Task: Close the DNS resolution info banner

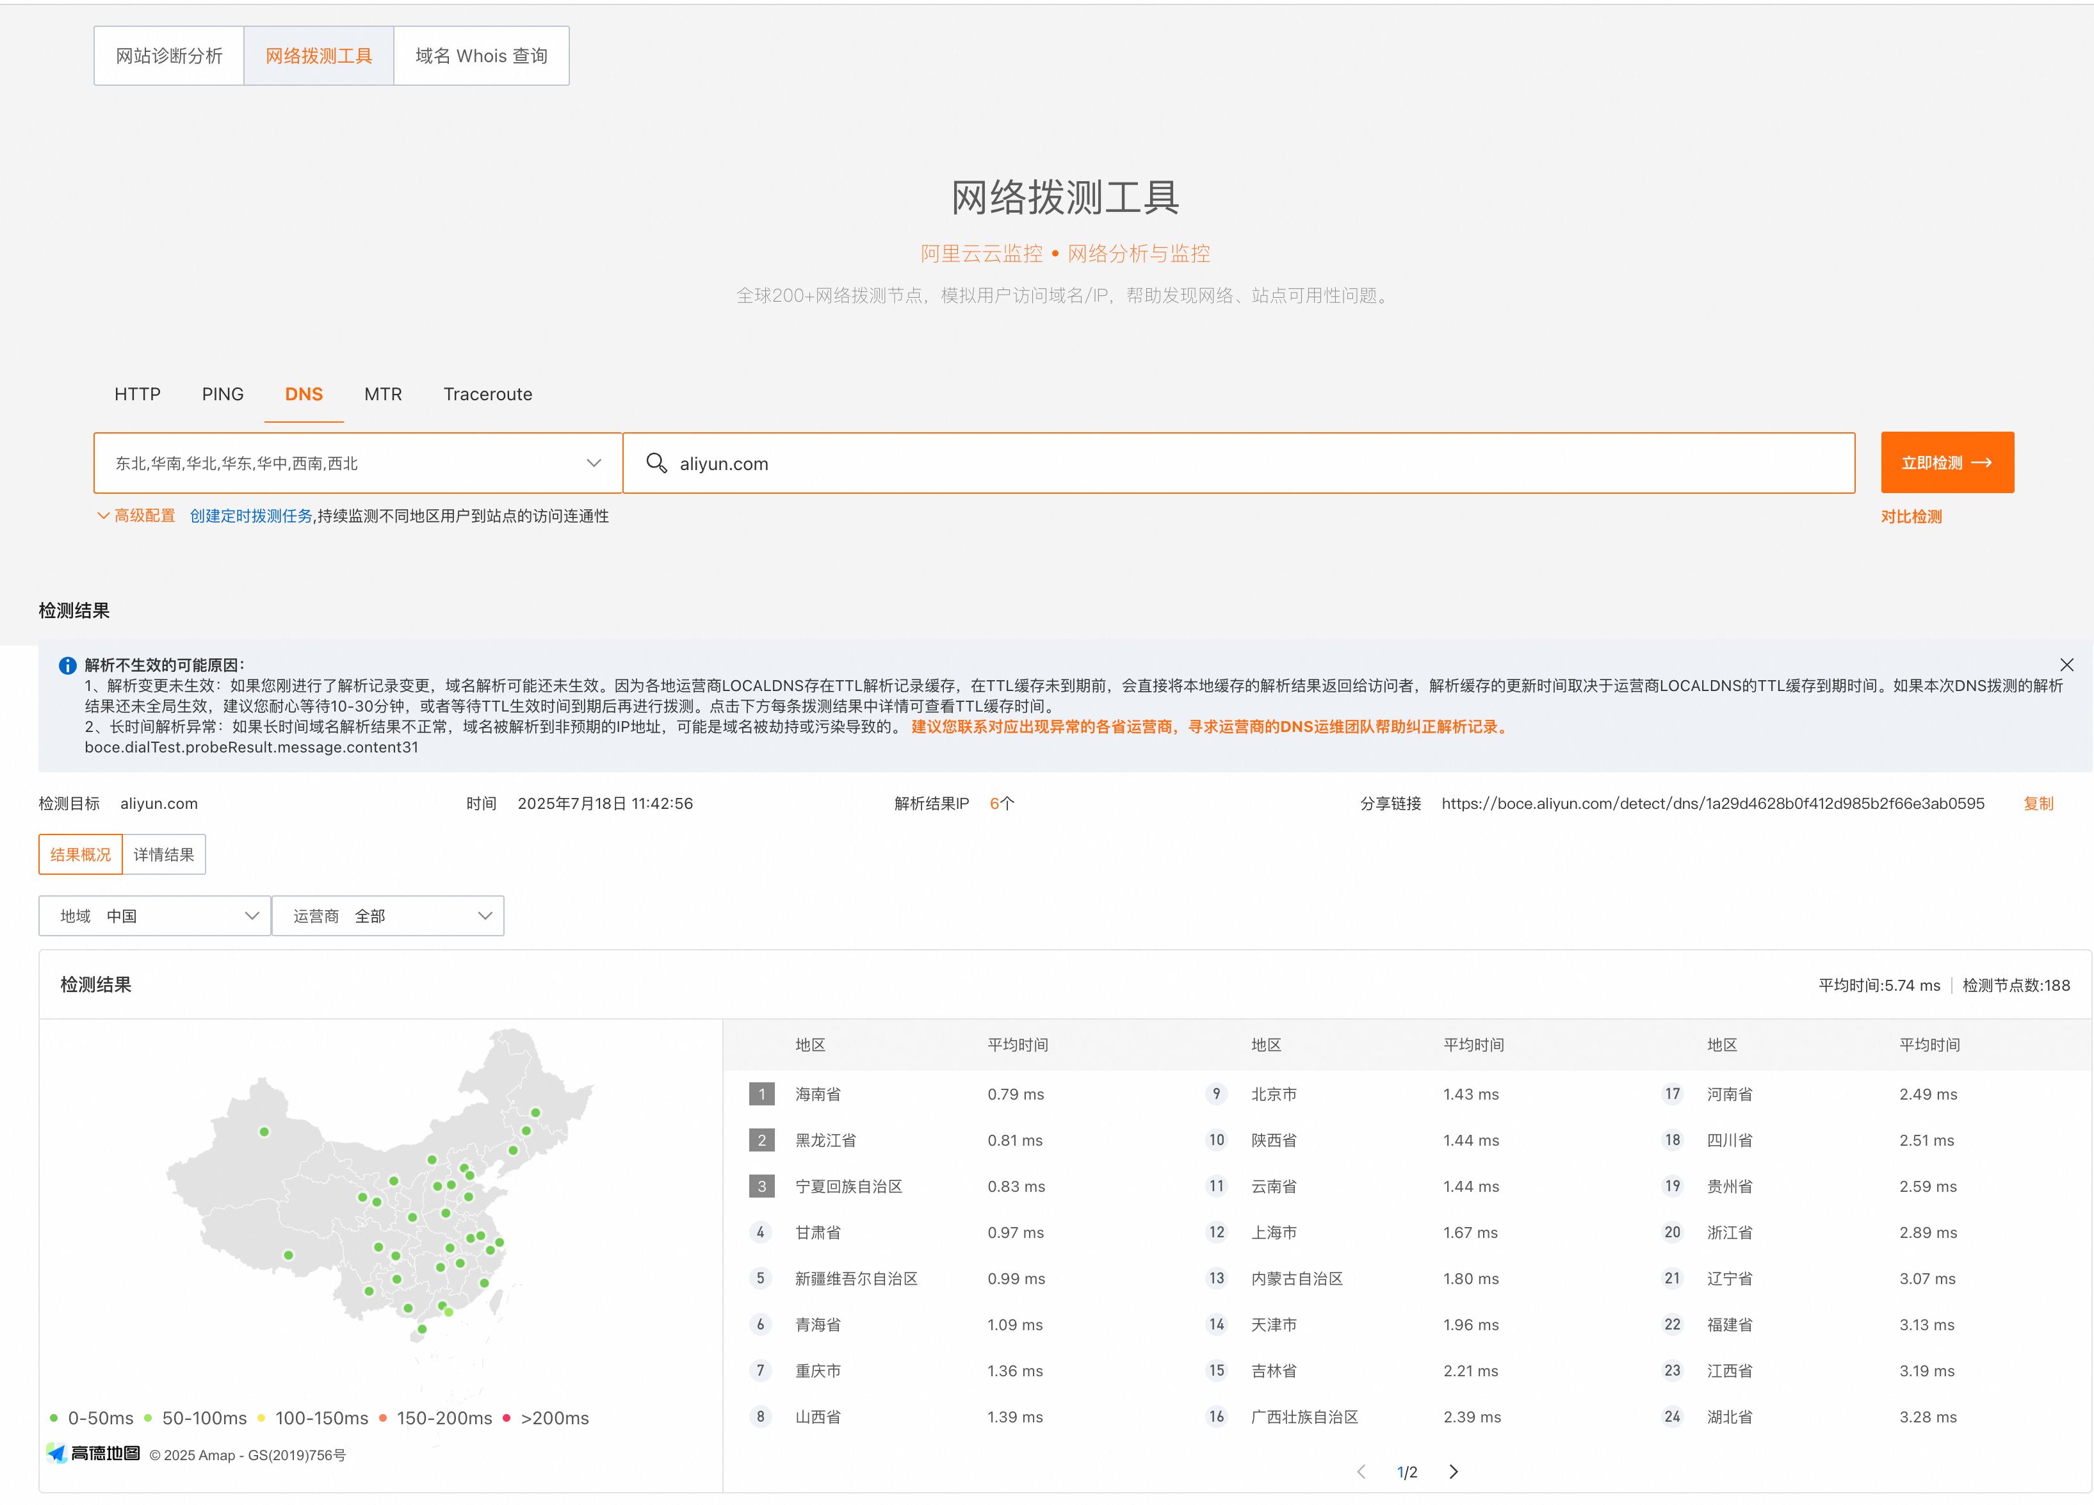Action: pos(2066,665)
